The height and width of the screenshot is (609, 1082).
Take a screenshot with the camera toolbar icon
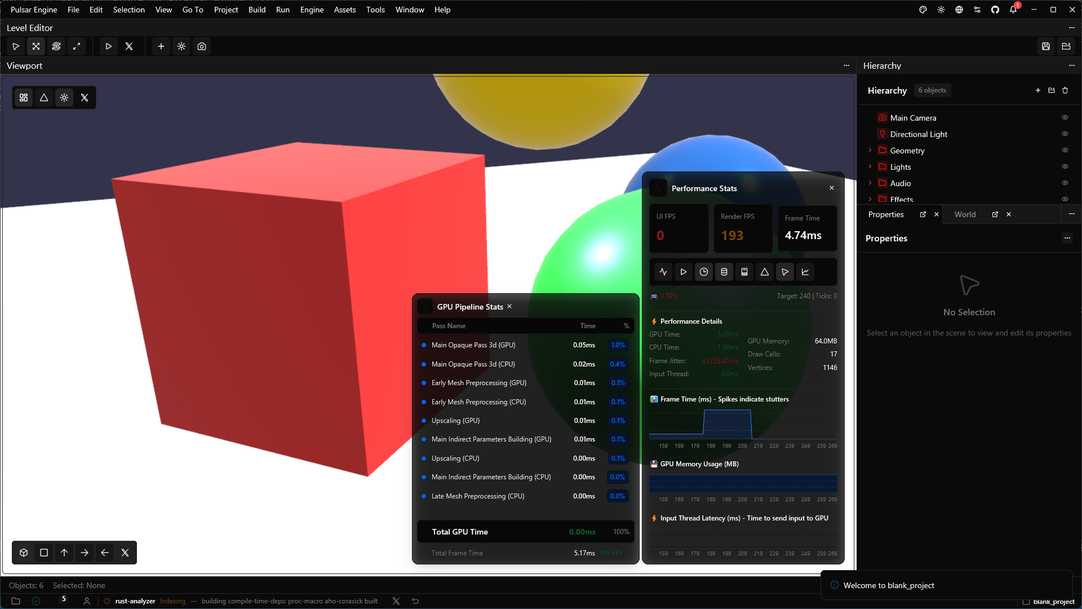click(x=202, y=46)
